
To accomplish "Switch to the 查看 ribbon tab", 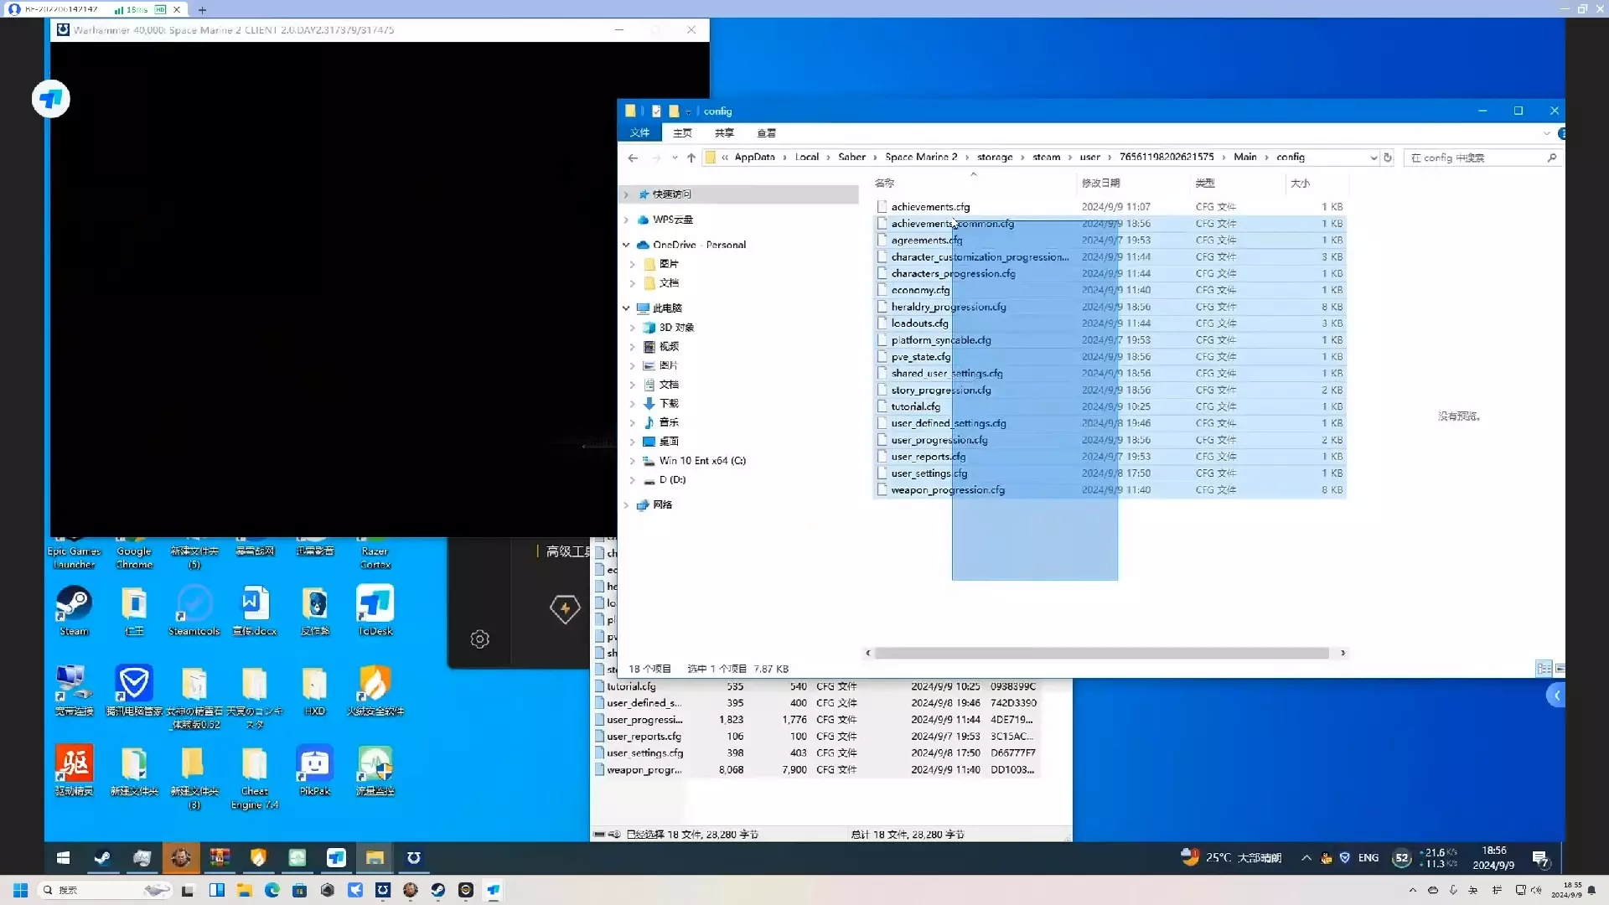I will [766, 133].
